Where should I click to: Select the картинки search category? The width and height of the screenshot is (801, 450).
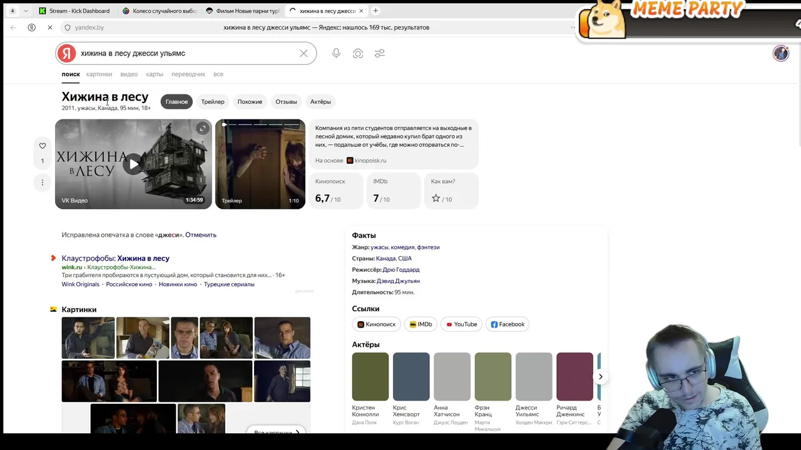pyautogui.click(x=99, y=74)
